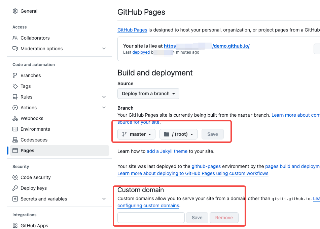Click the Rules icon in sidebar
Image resolution: width=320 pixels, height=229 pixels.
(x=15, y=97)
